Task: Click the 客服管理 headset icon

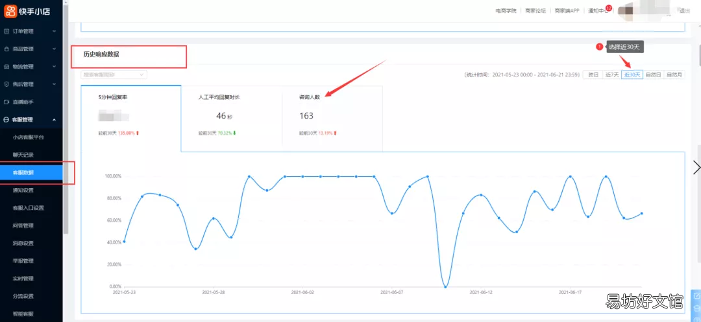Action: coord(6,119)
